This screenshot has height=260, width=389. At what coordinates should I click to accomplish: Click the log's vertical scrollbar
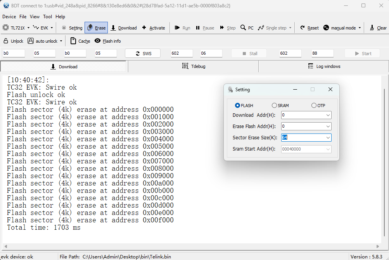click(385, 163)
